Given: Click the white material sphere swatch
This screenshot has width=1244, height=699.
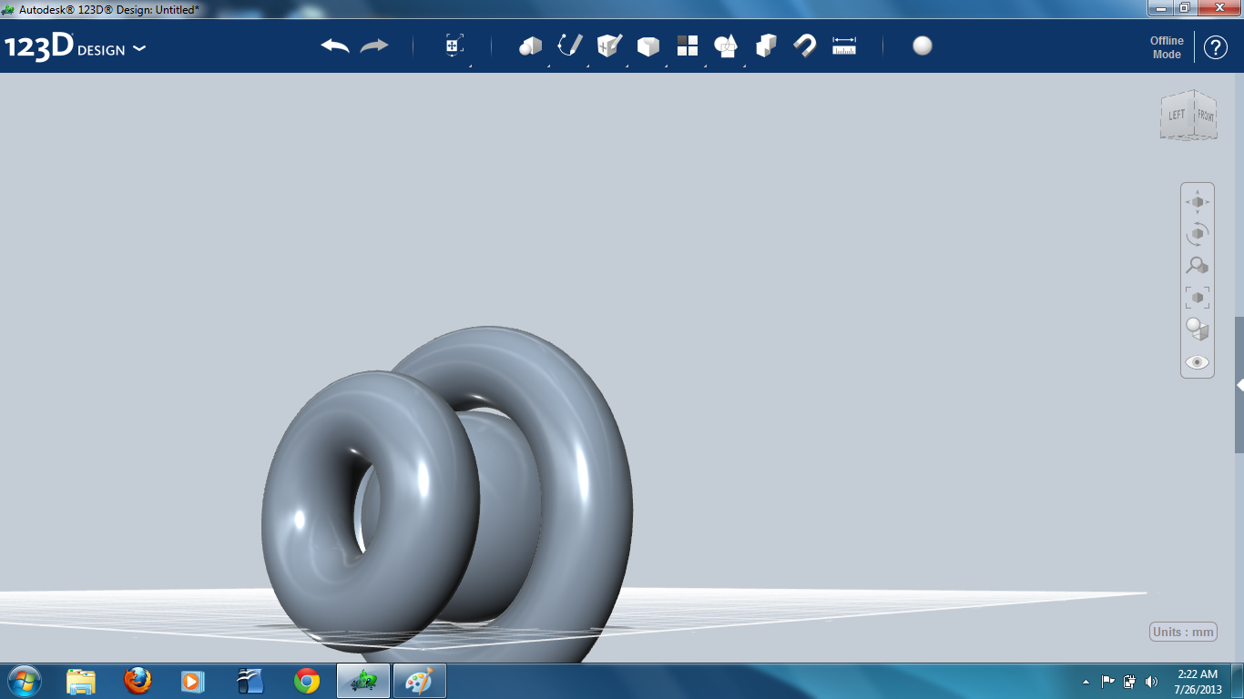Looking at the screenshot, I should click(922, 46).
